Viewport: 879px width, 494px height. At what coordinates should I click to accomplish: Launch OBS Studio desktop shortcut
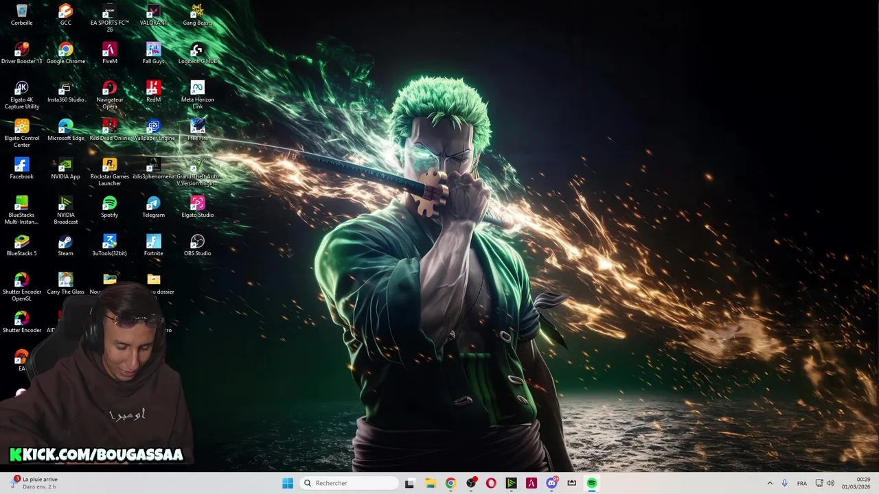click(198, 246)
